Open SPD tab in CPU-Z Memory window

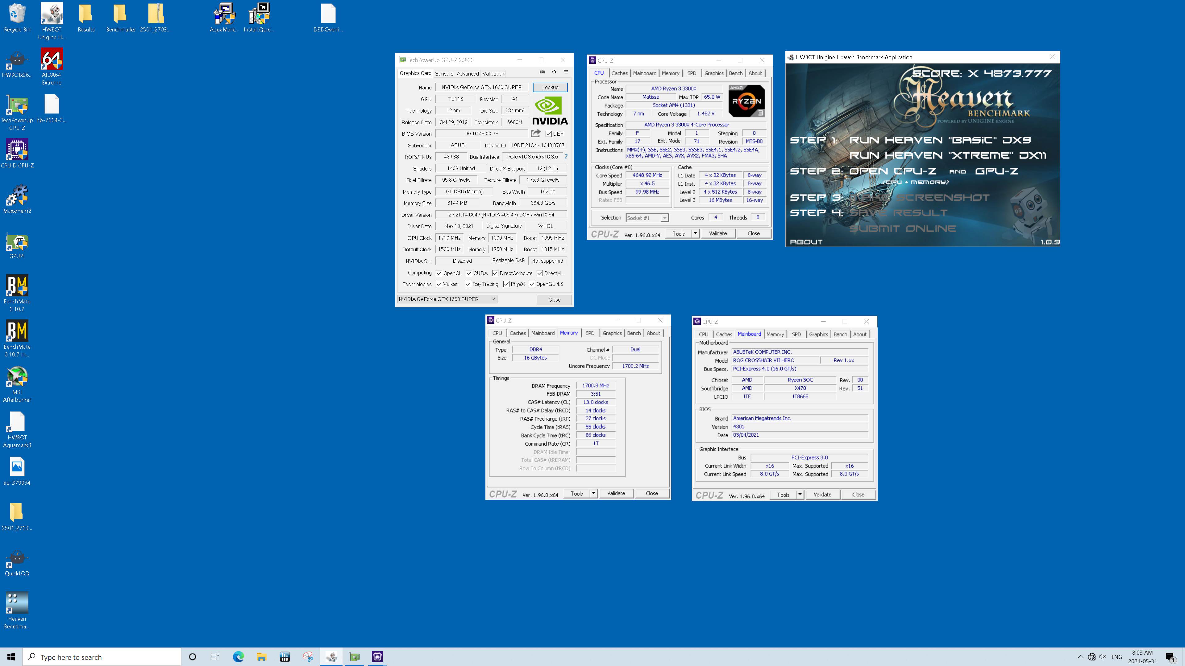590,333
